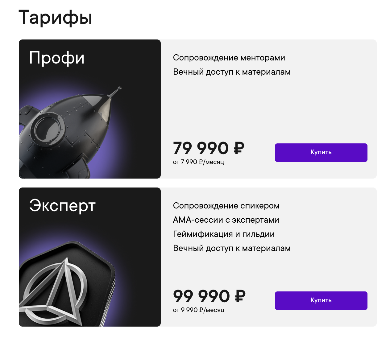Select the line Сопровождение менторами
The width and height of the screenshot is (390, 338).
click(229, 58)
